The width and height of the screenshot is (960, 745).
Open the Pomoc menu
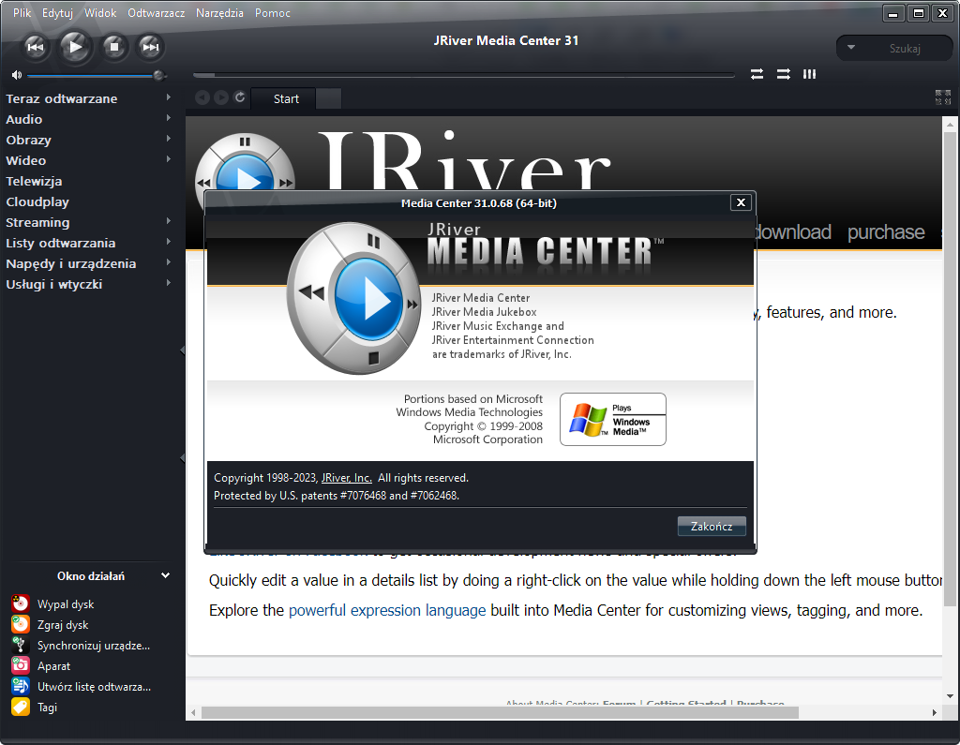(273, 13)
